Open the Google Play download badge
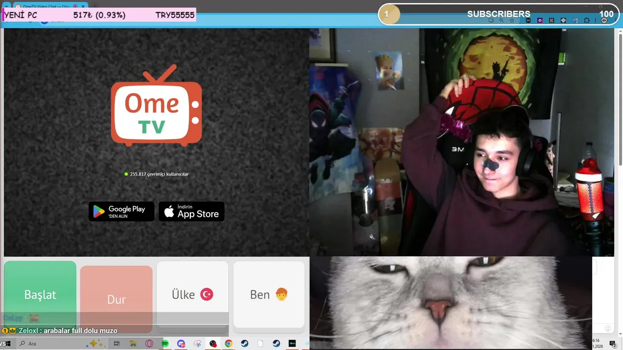Screen dimensions: 623x350 click(x=121, y=211)
